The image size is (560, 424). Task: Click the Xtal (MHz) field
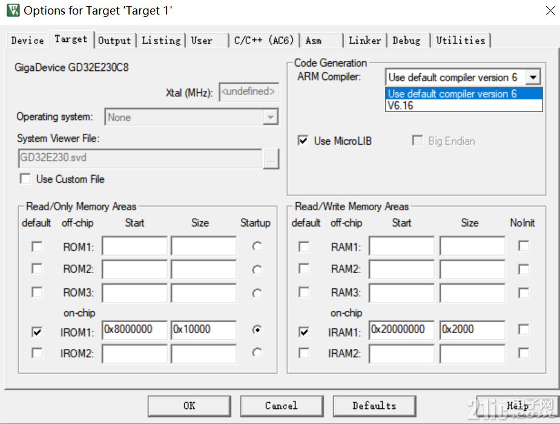[x=249, y=92]
